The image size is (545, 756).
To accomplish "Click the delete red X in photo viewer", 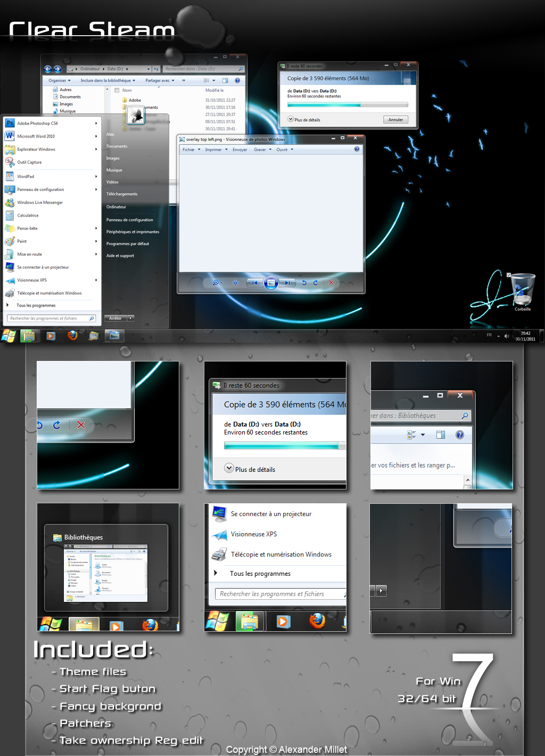I will click(x=331, y=283).
